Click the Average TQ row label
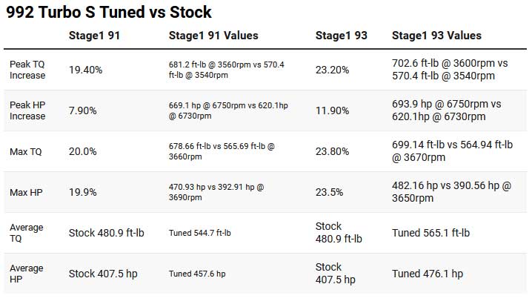Screen dimensions: 532x304 point(27,233)
